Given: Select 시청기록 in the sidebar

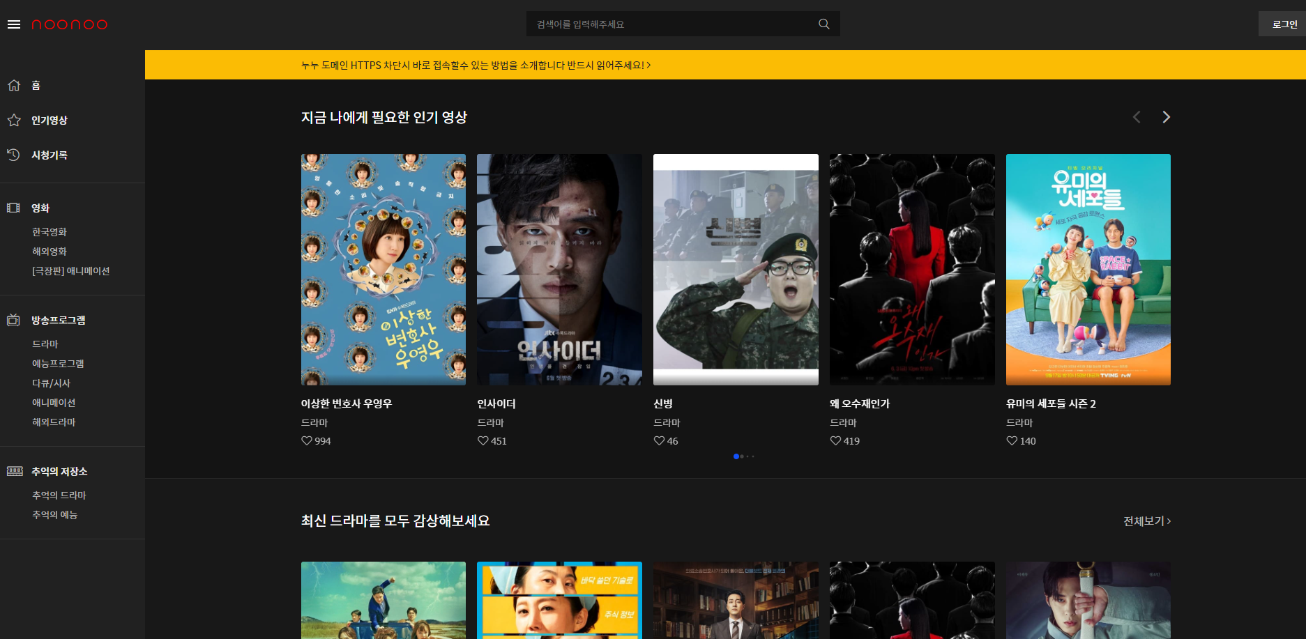Looking at the screenshot, I should (x=50, y=155).
